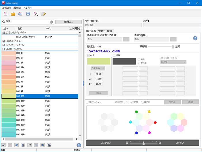Collapse the カスタムのスポットカラー group
Viewport: 202px width, 152px height.
pos(3,33)
